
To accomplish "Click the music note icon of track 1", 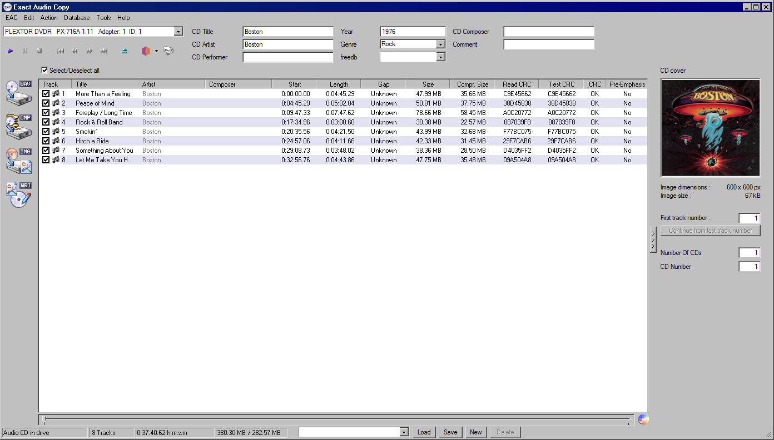I will (56, 94).
